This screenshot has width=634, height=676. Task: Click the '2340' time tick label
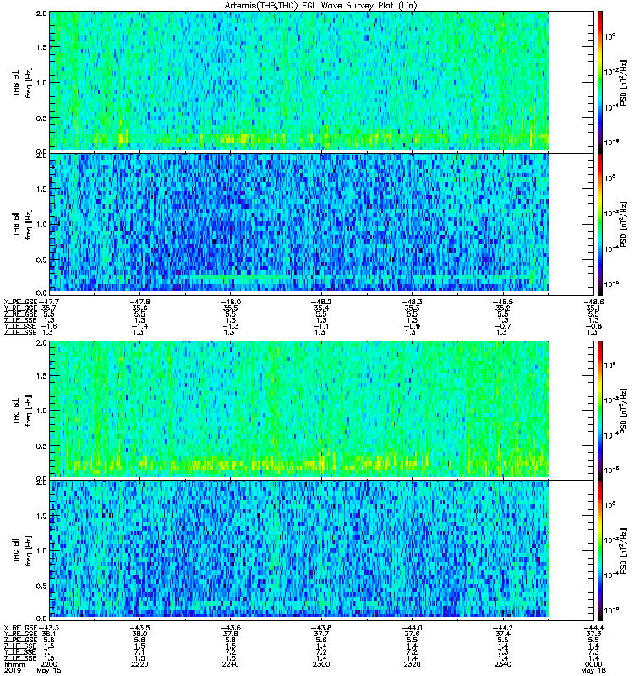click(x=503, y=664)
